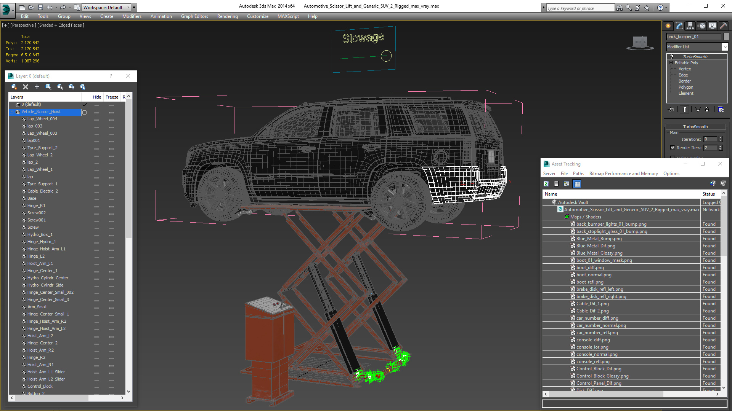Open Paths menu in Asset Tracking

pyautogui.click(x=578, y=174)
